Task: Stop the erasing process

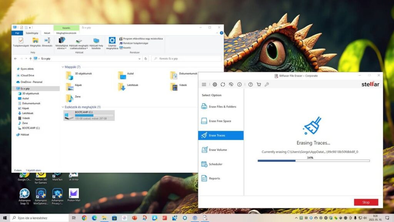Action: click(366, 202)
